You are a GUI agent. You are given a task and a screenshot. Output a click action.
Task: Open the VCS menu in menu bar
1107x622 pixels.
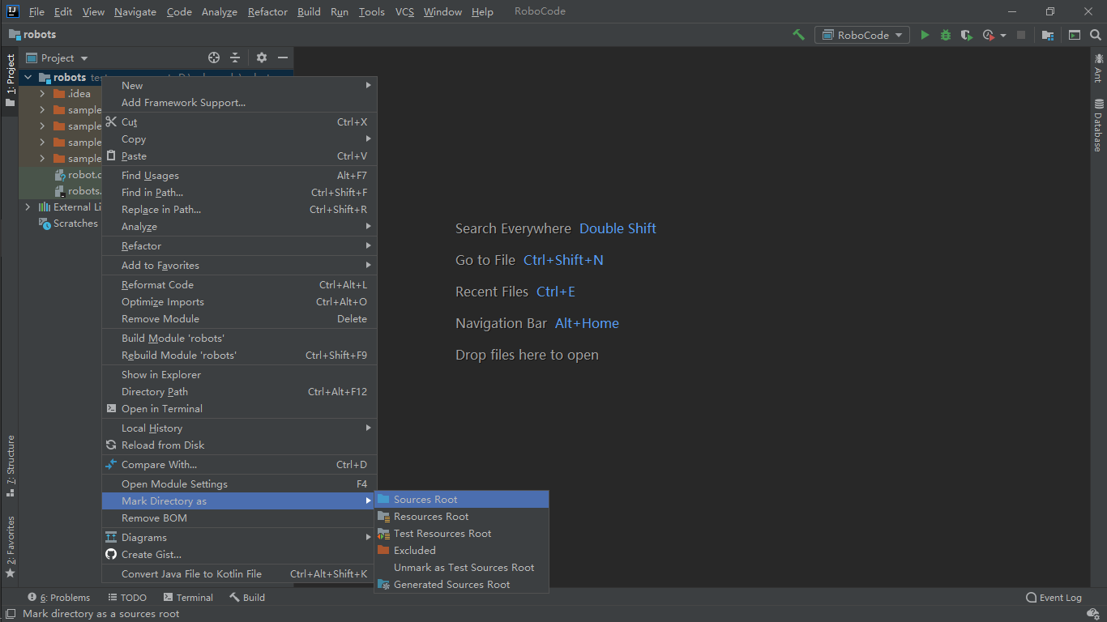tap(404, 11)
